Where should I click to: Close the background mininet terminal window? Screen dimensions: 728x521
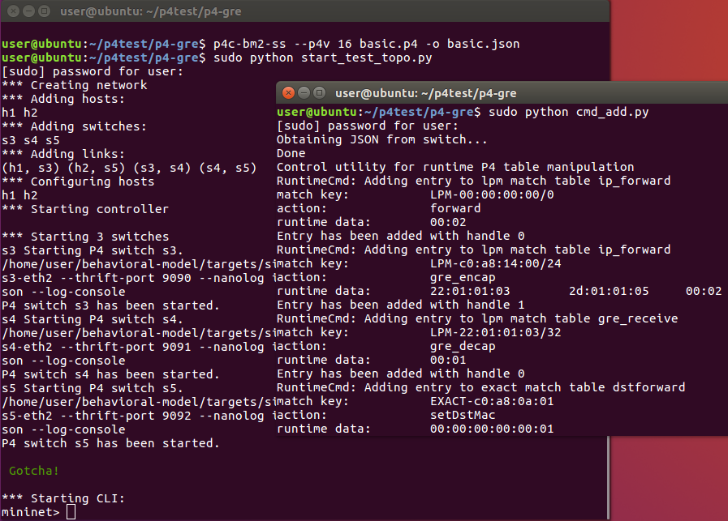point(14,11)
